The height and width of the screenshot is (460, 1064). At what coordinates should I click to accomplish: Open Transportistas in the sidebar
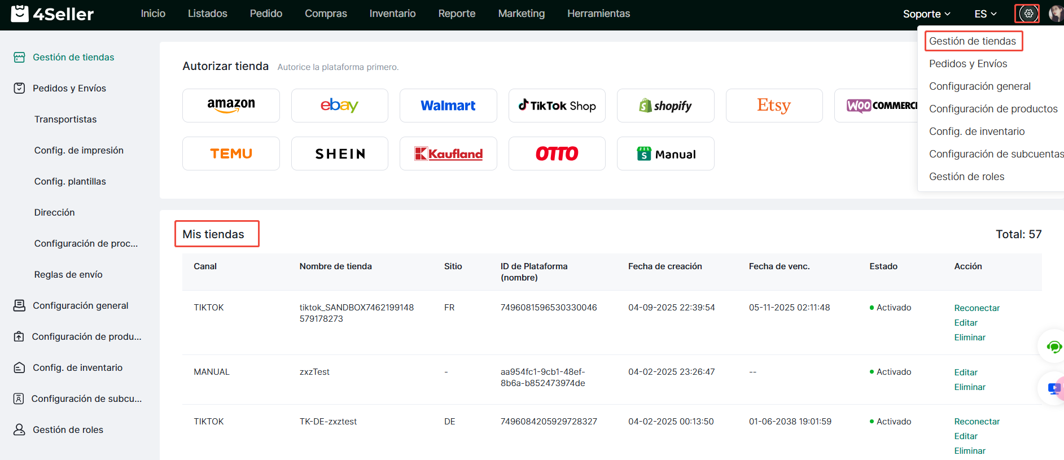(x=65, y=119)
